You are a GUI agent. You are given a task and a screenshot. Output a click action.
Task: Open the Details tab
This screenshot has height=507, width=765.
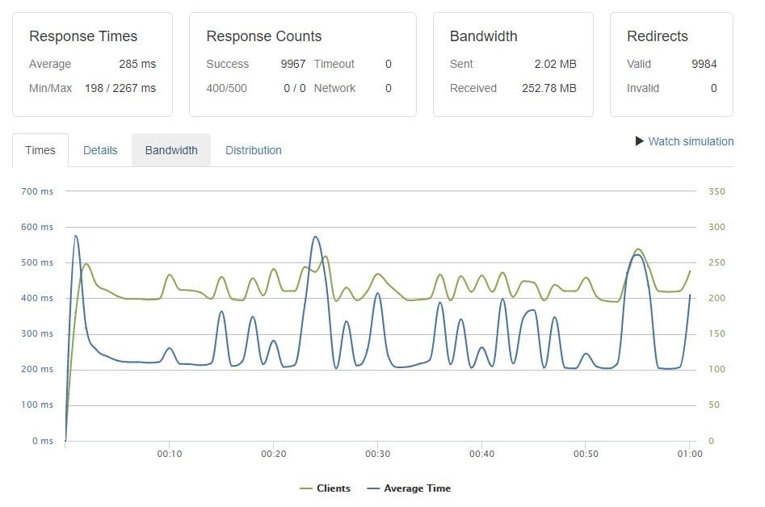coord(100,150)
